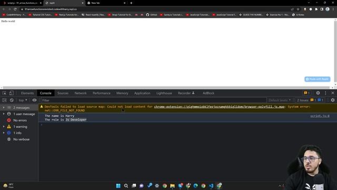The width and height of the screenshot is (337, 190).
Task: Bookmark this page with the star icon
Action: click(298, 9)
